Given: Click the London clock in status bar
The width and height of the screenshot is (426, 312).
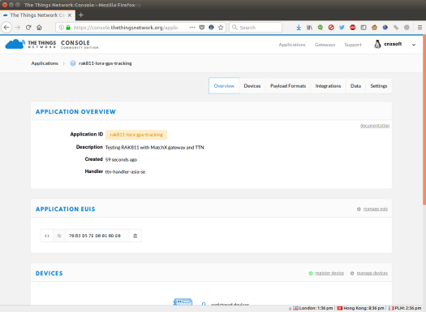Looking at the screenshot, I should click(313, 308).
